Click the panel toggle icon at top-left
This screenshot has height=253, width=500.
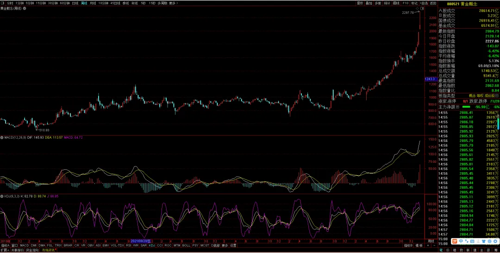[x=3, y=3]
